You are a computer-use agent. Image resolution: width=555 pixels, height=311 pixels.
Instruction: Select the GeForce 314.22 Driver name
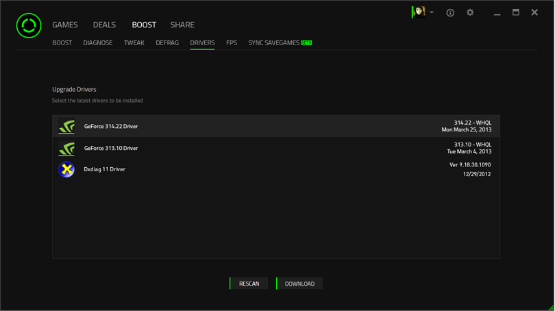111,126
